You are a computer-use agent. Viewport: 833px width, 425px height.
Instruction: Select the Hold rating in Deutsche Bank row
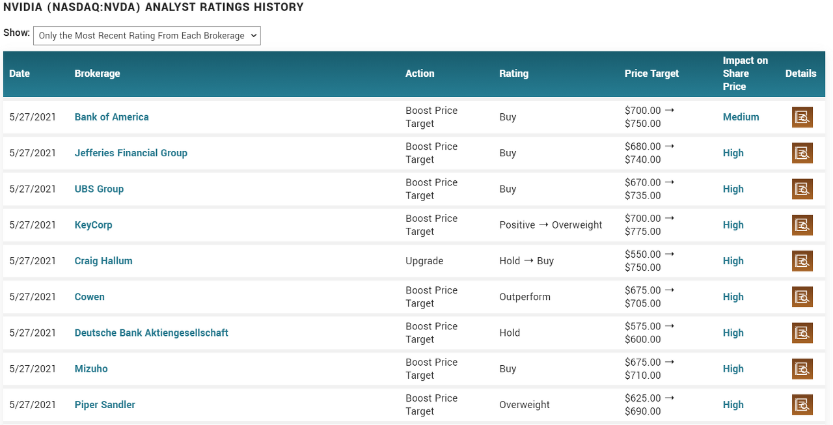[x=510, y=333]
